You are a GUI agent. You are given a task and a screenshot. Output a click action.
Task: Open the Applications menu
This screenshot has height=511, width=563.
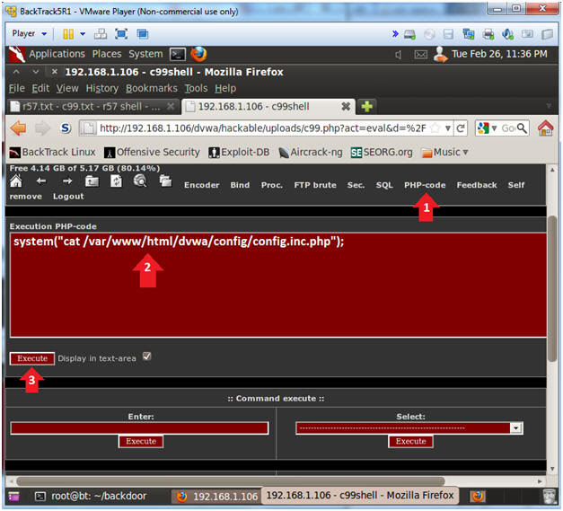(57, 54)
